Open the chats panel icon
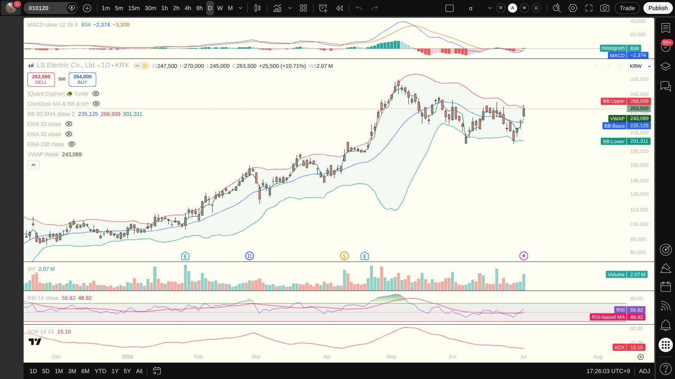The width and height of the screenshot is (675, 379). pos(666,86)
